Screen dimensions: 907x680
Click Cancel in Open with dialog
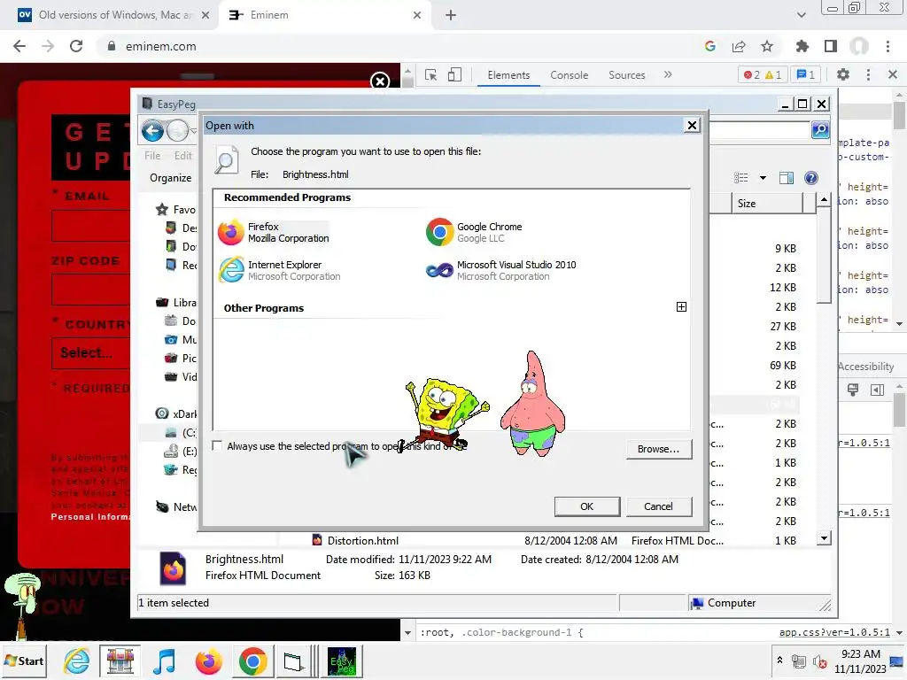pos(658,506)
